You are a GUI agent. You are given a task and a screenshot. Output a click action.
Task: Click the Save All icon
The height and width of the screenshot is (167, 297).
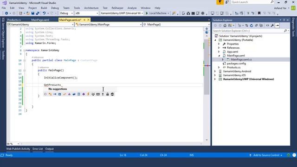click(x=38, y=13)
